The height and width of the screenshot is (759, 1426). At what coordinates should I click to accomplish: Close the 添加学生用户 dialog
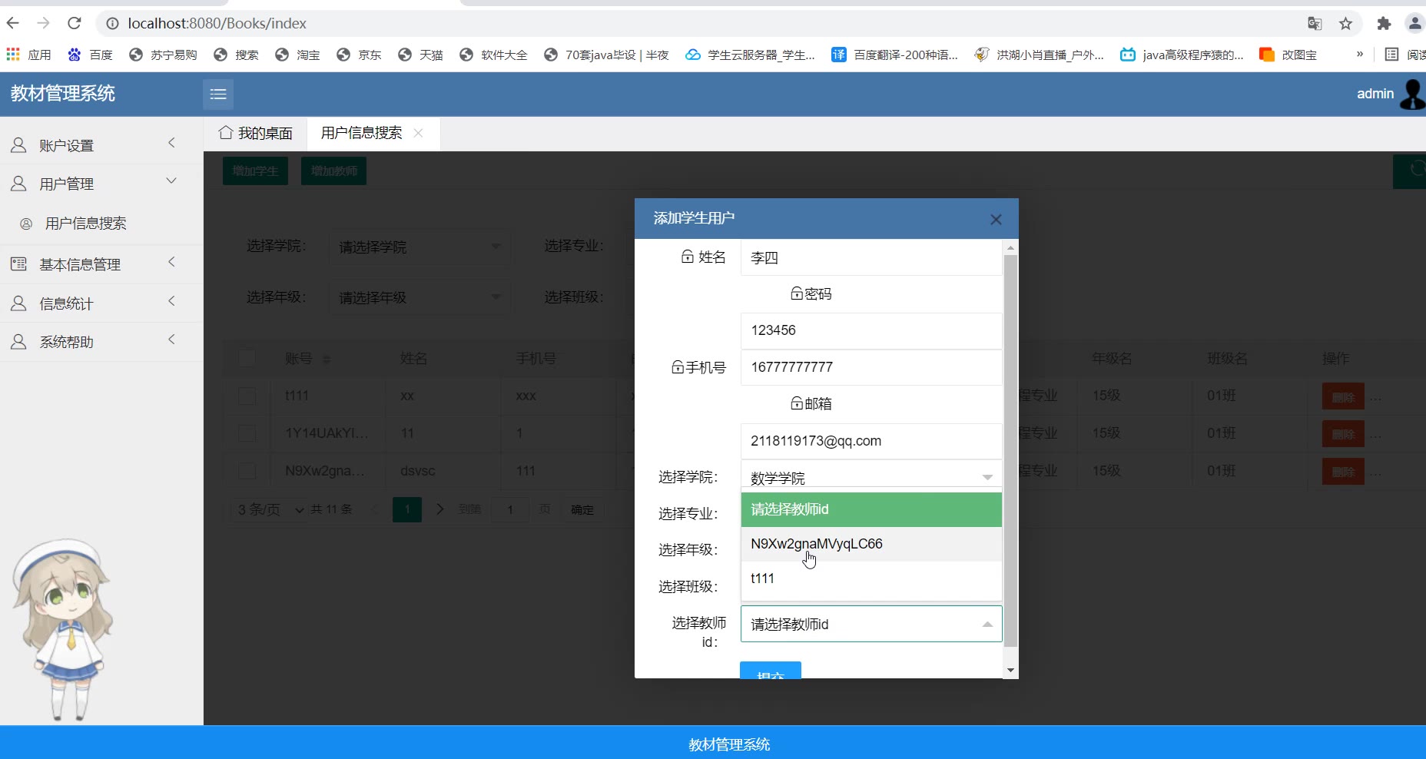[x=996, y=220]
